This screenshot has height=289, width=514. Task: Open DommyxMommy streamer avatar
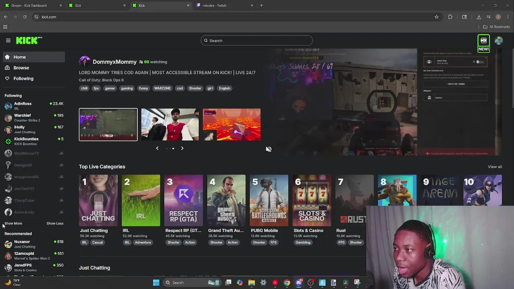(x=85, y=62)
